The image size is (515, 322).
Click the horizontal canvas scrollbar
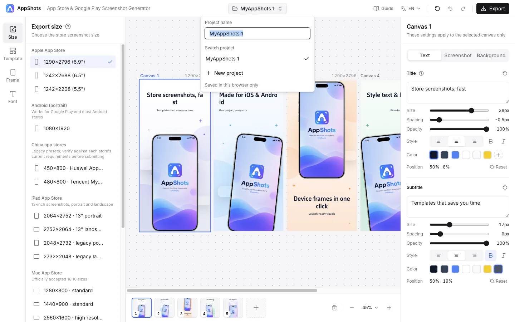[222, 291]
